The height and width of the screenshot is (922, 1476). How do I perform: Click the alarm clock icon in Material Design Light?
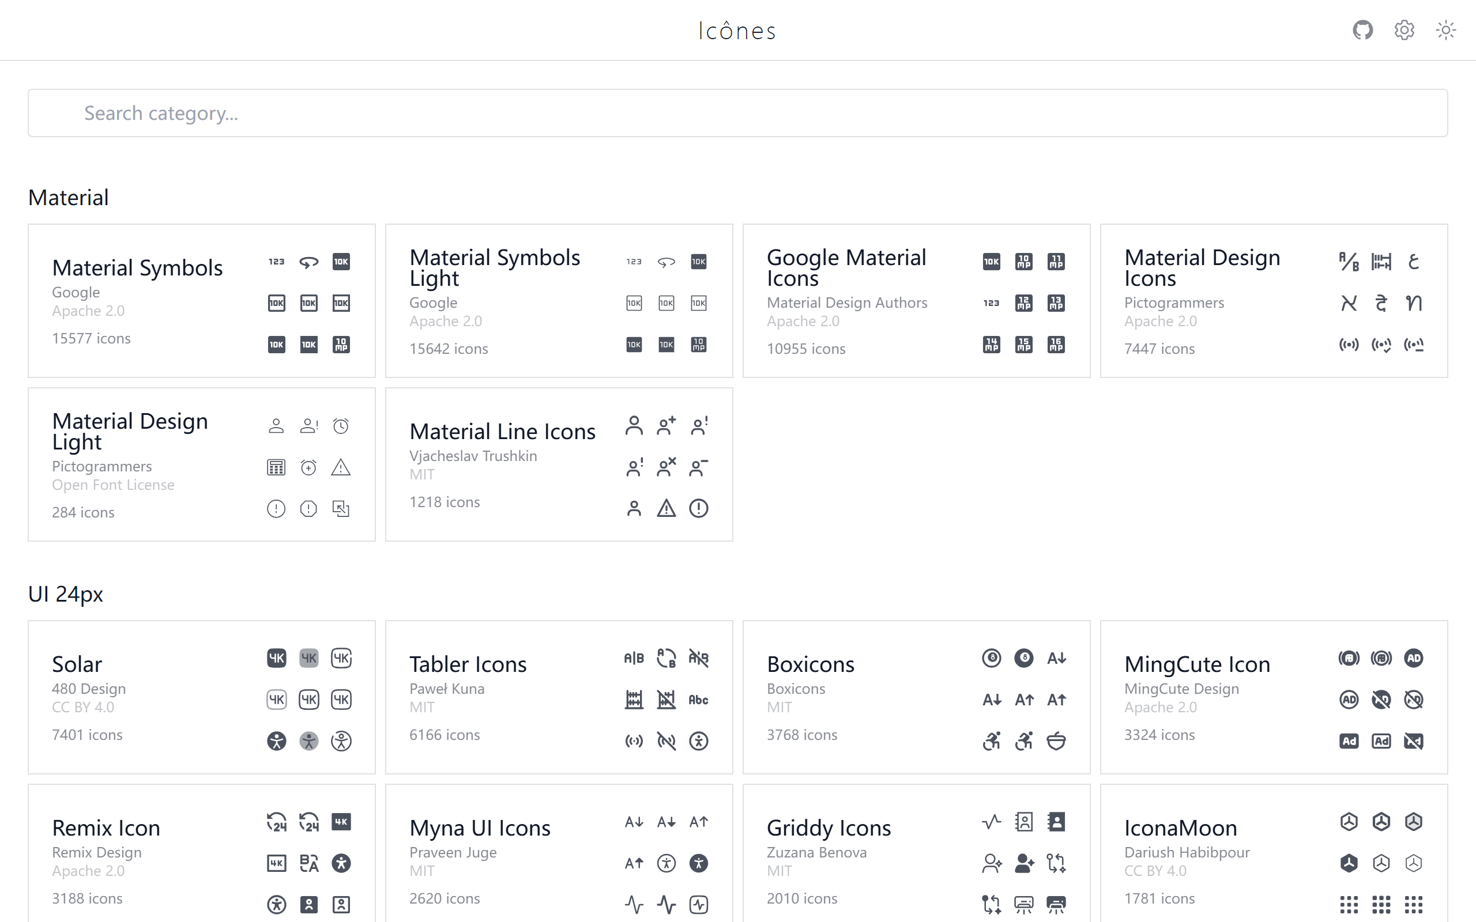pos(341,426)
